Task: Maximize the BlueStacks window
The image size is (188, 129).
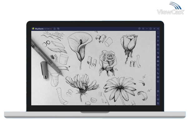Action: point(151,29)
